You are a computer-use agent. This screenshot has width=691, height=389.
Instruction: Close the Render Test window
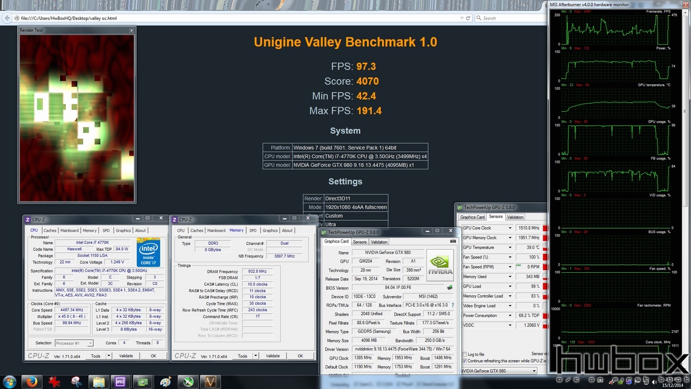131,30
